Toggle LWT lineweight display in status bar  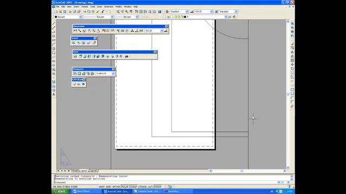click(150, 187)
